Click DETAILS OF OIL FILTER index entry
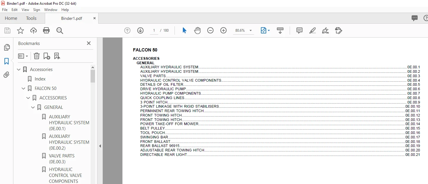This screenshot has height=184, width=428. click(x=162, y=85)
